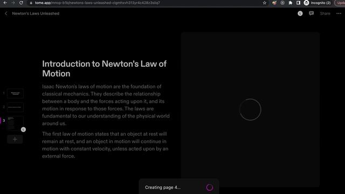Open the browser extensions puzzle icon
The width and height of the screenshot is (345, 194).
(291, 3)
